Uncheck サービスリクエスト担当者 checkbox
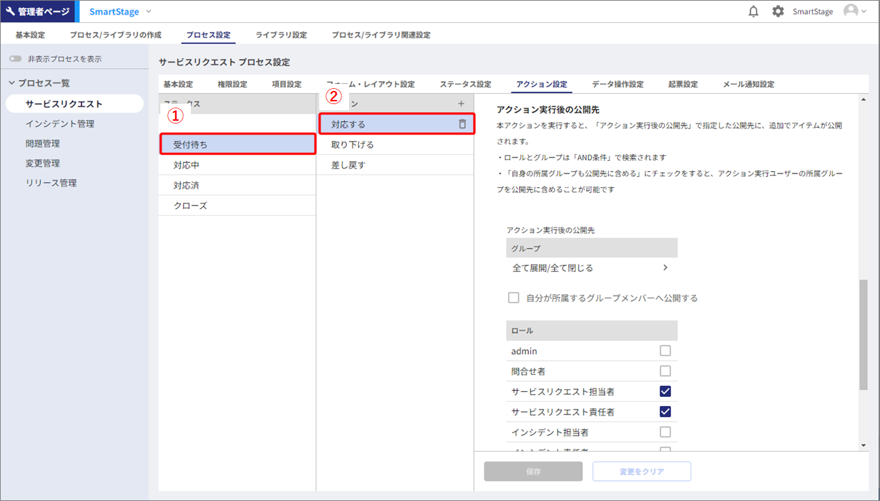 [666, 391]
